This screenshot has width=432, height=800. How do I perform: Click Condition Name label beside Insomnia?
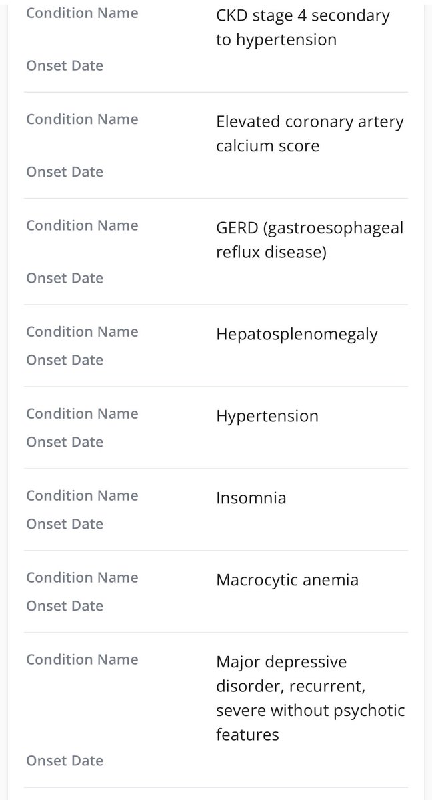82,495
